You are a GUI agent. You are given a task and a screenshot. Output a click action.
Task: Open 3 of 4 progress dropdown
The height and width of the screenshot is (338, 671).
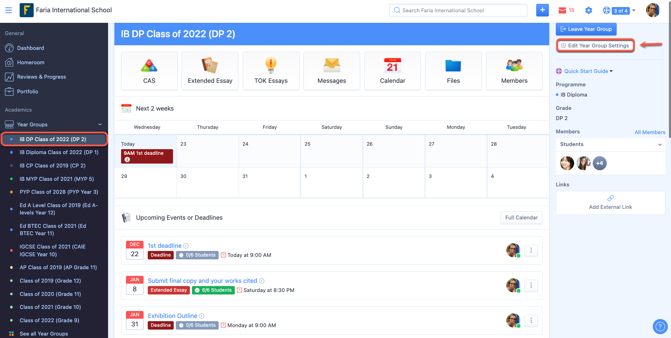click(x=624, y=11)
